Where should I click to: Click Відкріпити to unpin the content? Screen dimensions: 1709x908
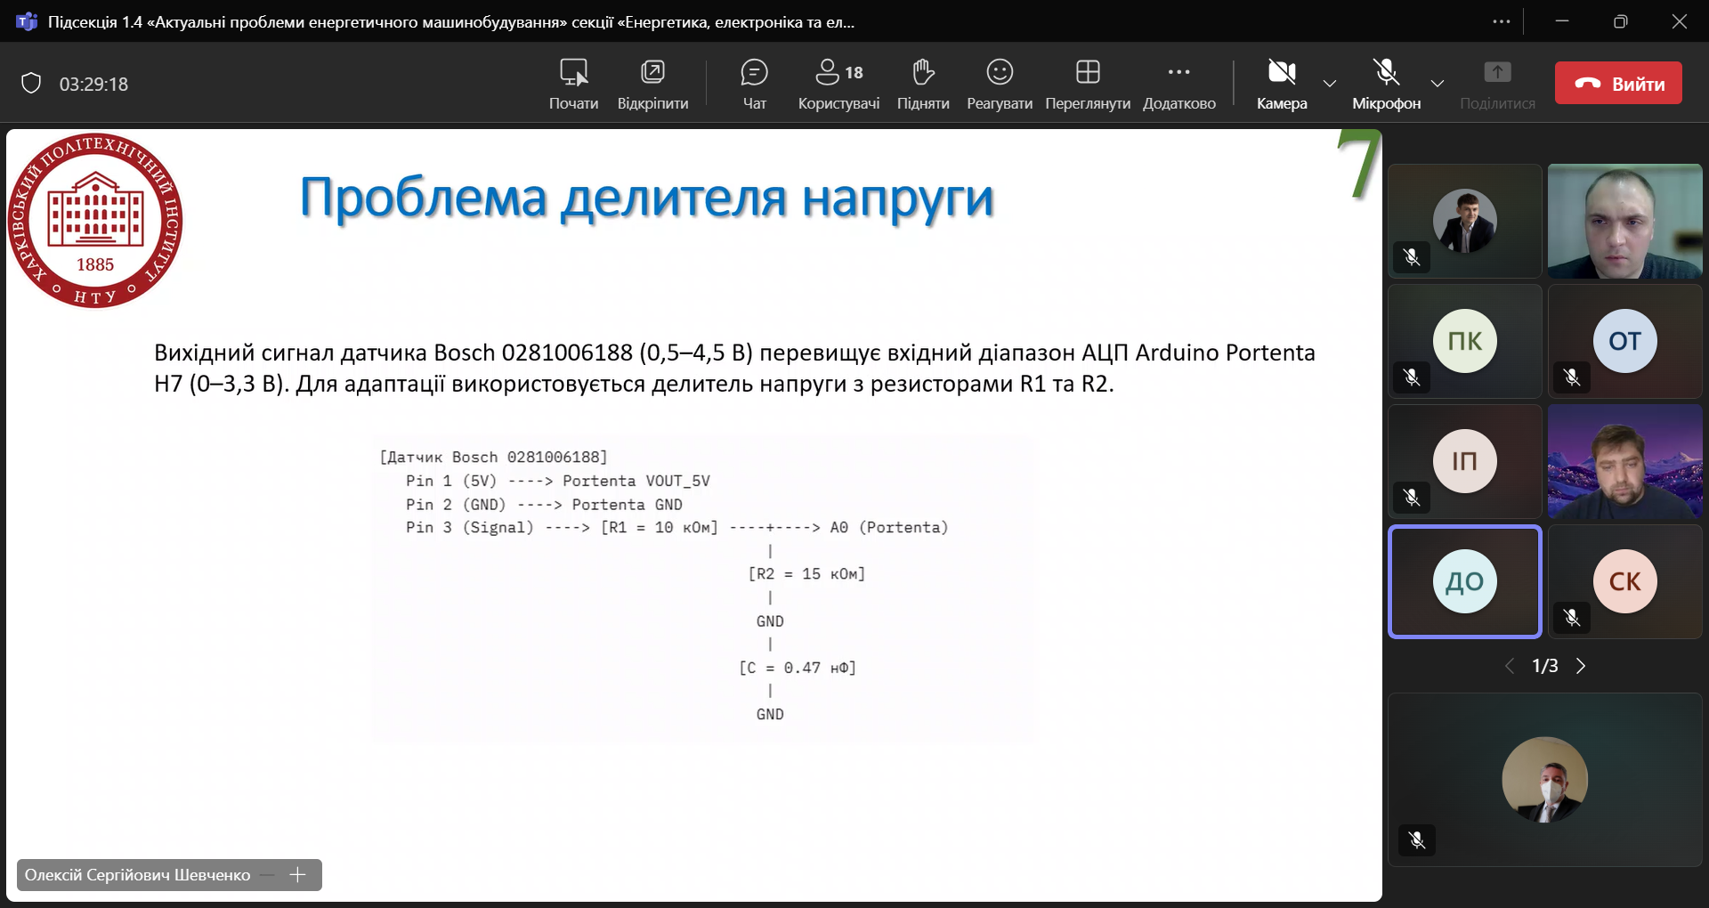(x=652, y=84)
